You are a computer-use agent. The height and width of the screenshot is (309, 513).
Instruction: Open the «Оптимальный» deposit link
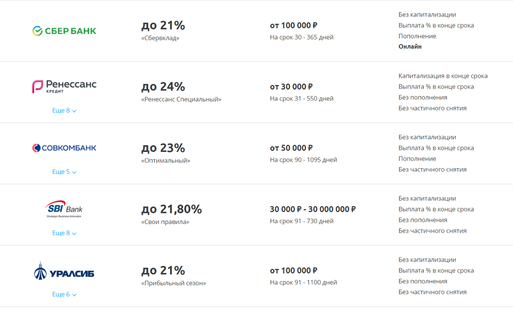166,161
